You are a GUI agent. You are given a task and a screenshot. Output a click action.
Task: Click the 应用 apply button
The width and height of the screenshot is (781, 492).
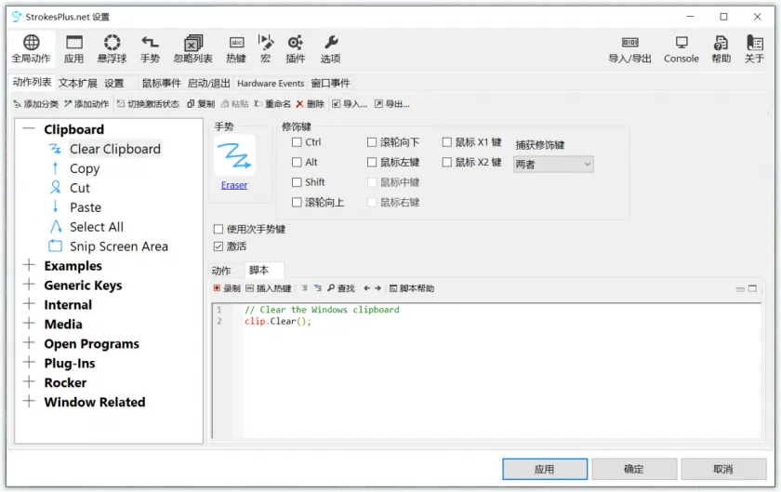point(545,469)
